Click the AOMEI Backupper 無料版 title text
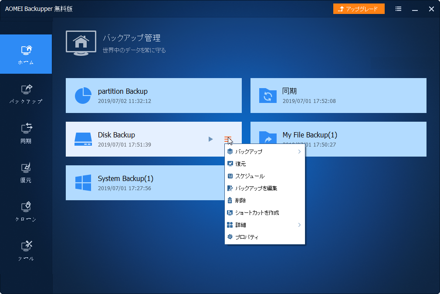 coord(39,9)
